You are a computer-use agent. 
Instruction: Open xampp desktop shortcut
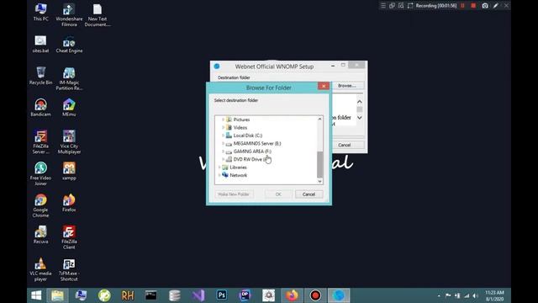point(69,171)
